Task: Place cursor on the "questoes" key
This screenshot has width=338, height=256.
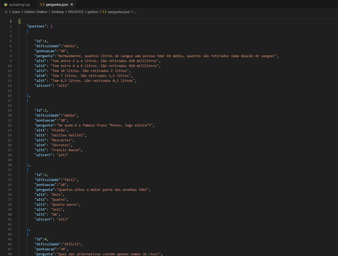Action: click(x=36, y=26)
